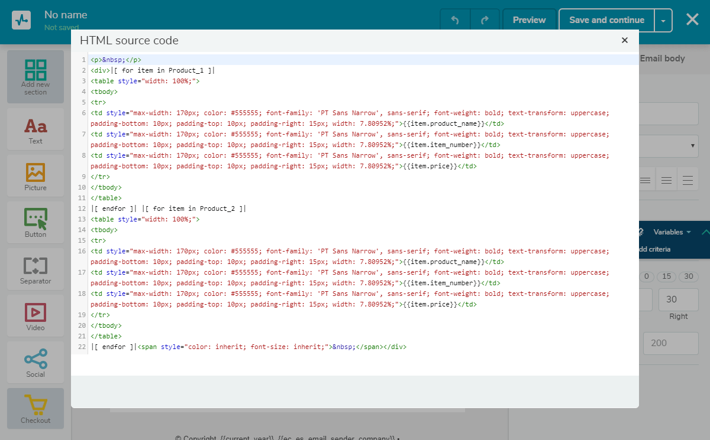Select the Picture block tool
The width and height of the screenshot is (710, 440).
point(35,177)
